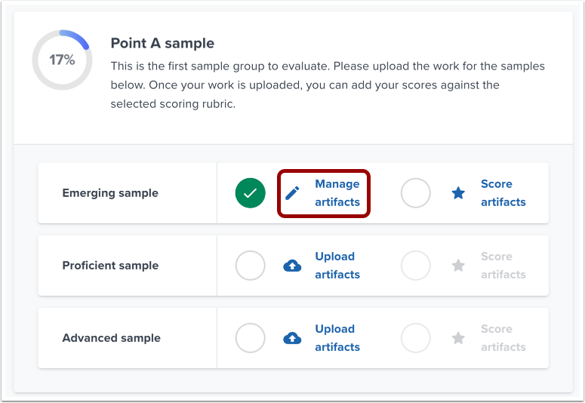
Task: Click blue star icon in Emerging row
Action: tap(458, 193)
